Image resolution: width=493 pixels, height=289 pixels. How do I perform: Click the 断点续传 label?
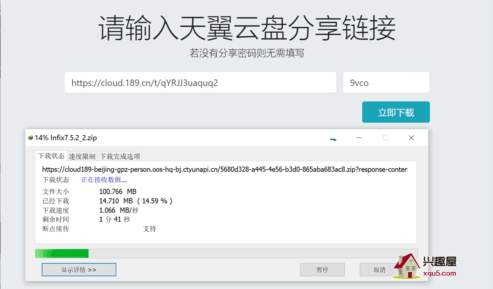point(56,229)
